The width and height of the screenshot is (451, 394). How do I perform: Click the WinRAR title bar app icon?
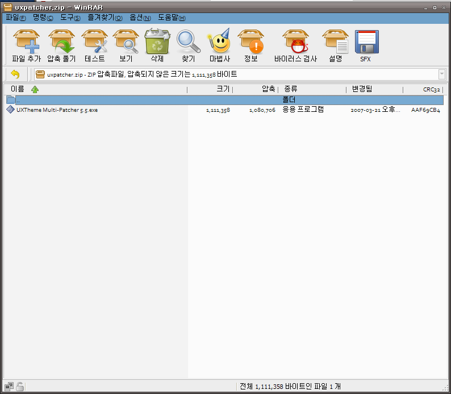tap(8, 7)
